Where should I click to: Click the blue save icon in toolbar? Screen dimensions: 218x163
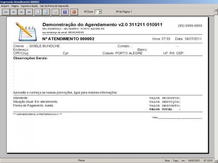point(65,12)
